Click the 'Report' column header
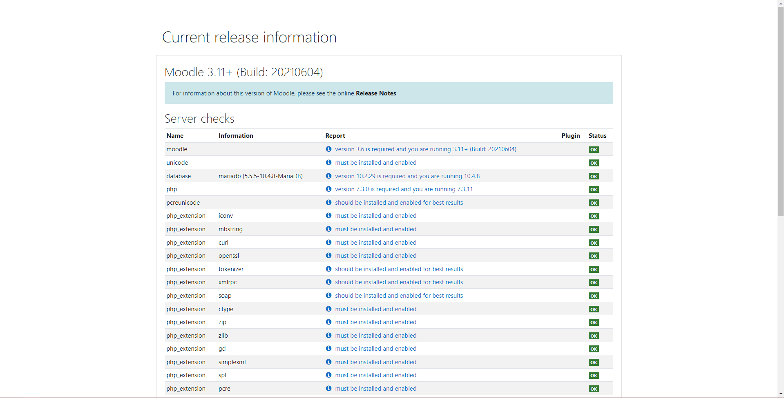Screen dimensions: 784x398 point(335,136)
